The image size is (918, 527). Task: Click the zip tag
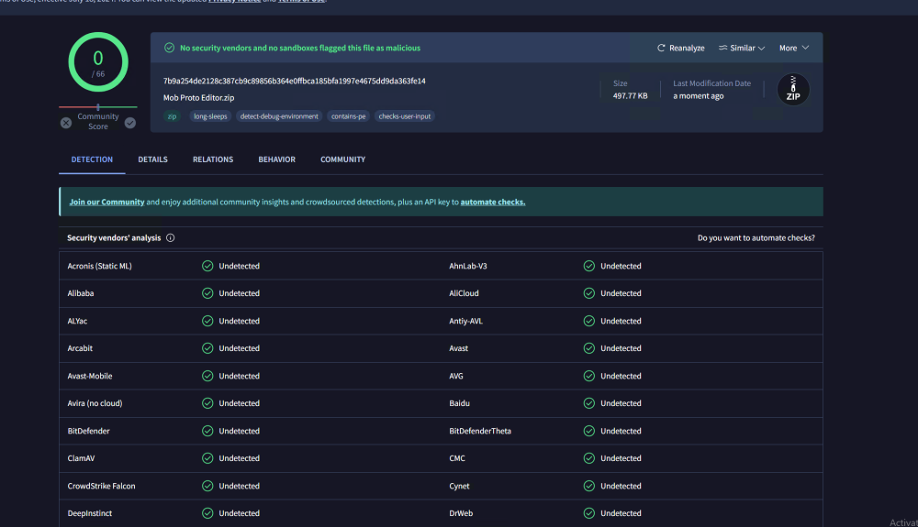pos(173,116)
